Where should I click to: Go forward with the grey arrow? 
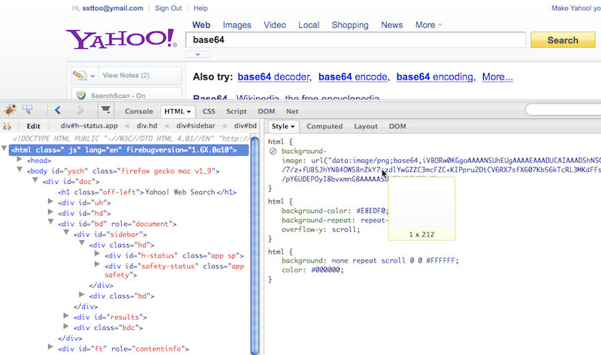(x=80, y=110)
